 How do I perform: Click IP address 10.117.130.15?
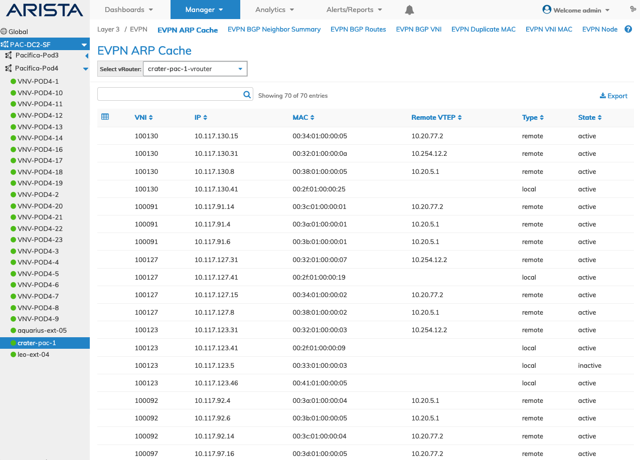click(216, 136)
